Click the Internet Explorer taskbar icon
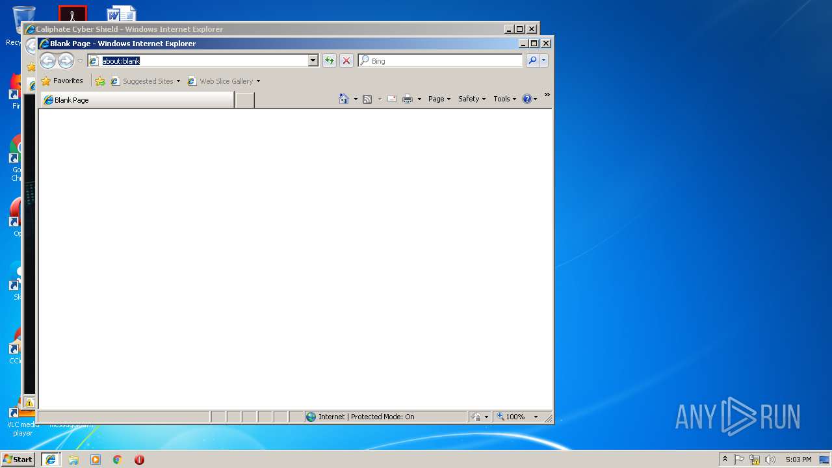Screen dimensions: 832x468 coord(51,460)
